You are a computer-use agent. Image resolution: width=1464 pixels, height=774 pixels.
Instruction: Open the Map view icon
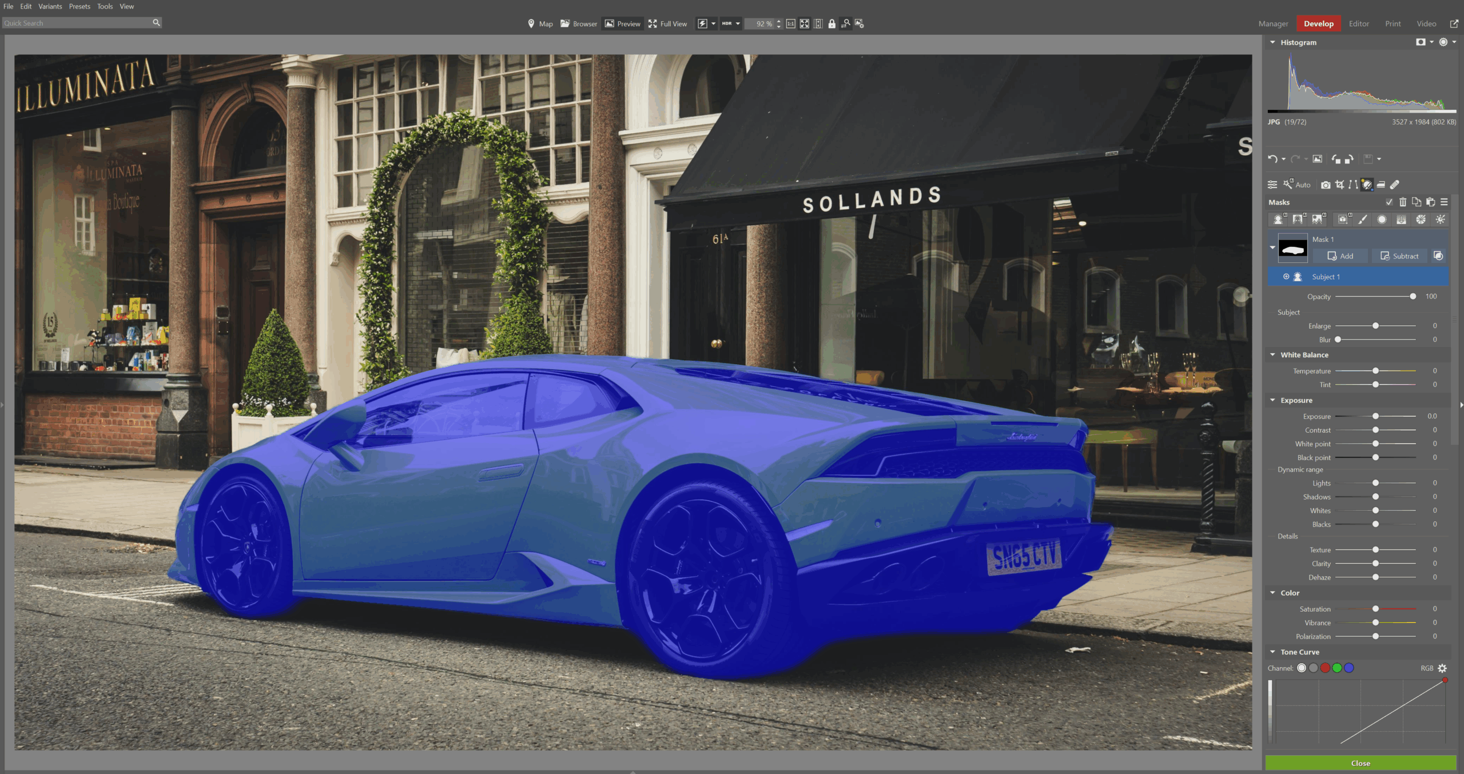click(530, 23)
